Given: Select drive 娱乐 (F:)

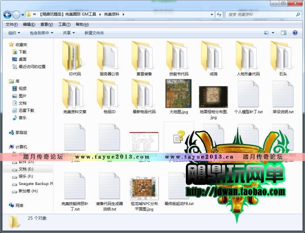Looking at the screenshot, I should 22,176.
